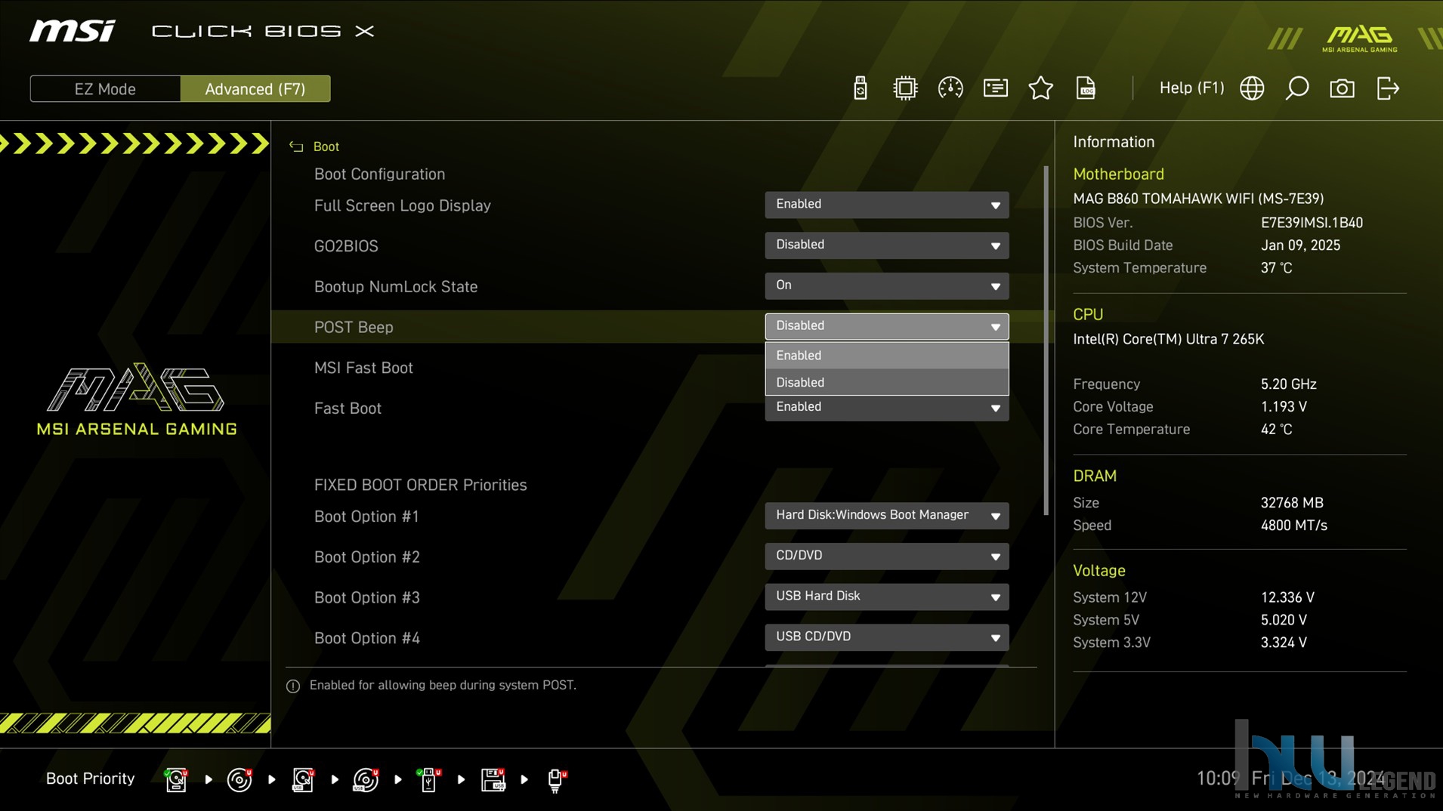The height and width of the screenshot is (811, 1443).
Task: Select Bootup NumLock State label
Action: click(396, 287)
